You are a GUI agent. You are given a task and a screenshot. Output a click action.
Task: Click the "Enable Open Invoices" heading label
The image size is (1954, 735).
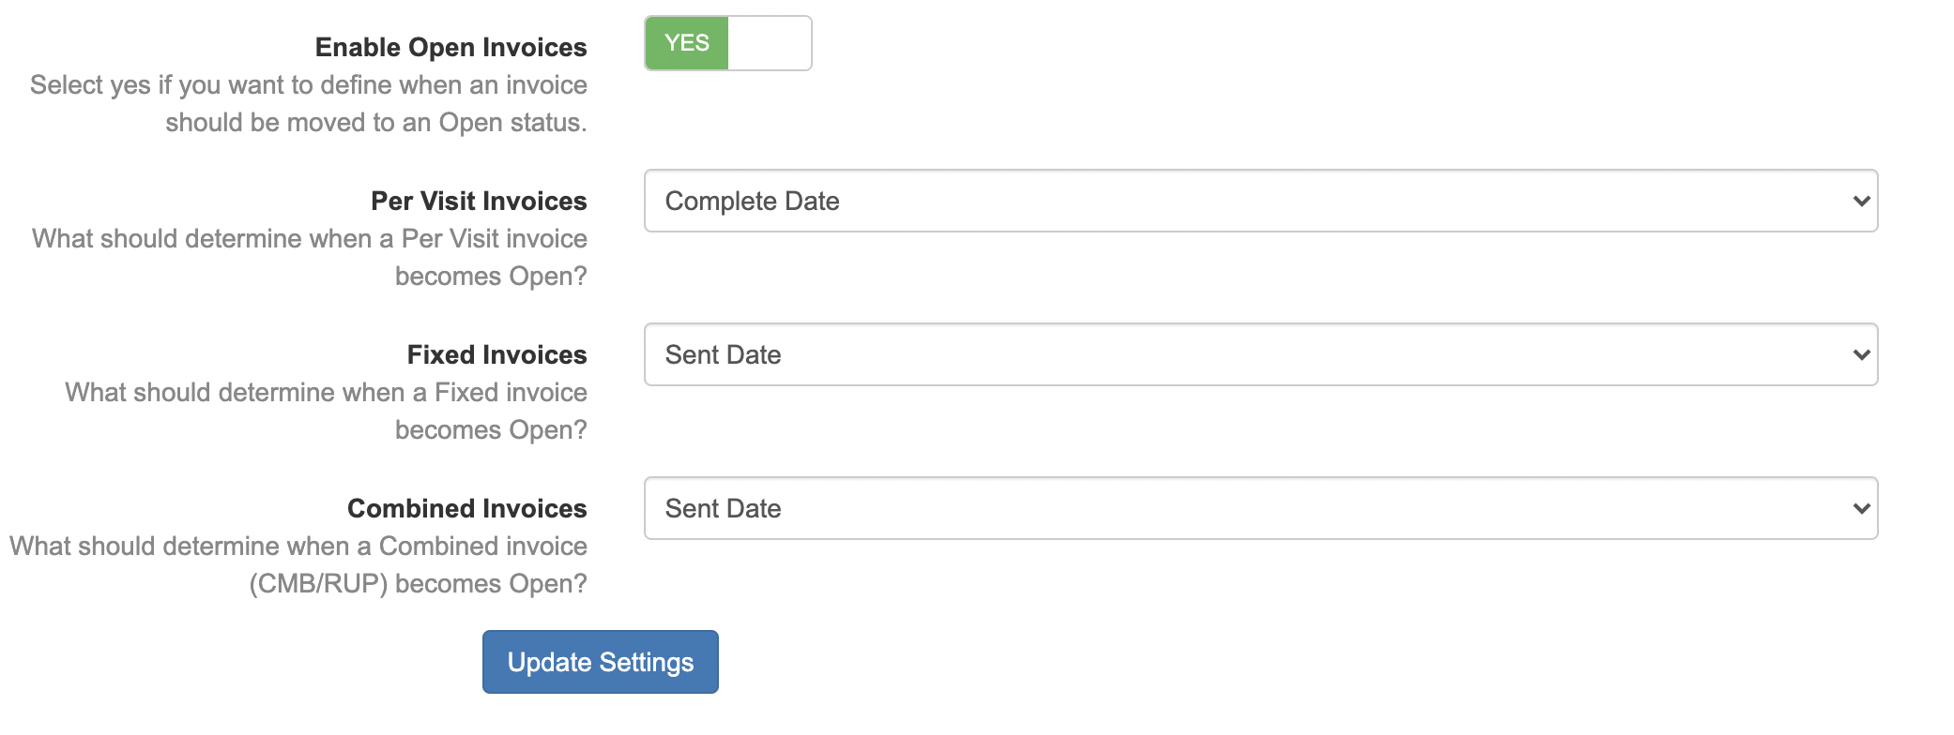pos(450,47)
